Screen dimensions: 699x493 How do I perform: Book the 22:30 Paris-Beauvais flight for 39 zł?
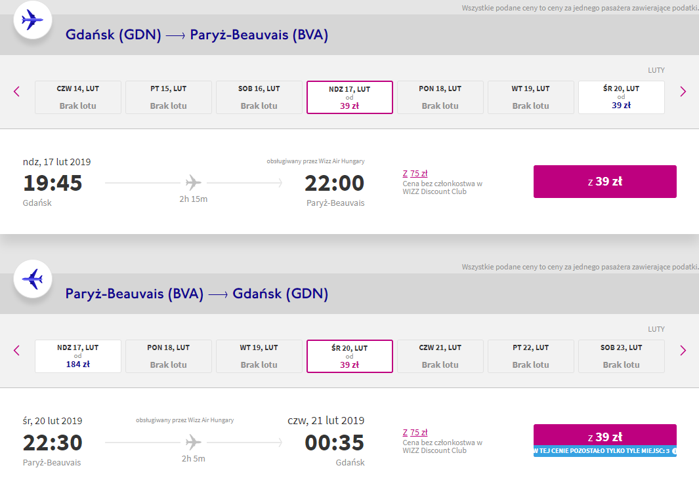tap(604, 437)
